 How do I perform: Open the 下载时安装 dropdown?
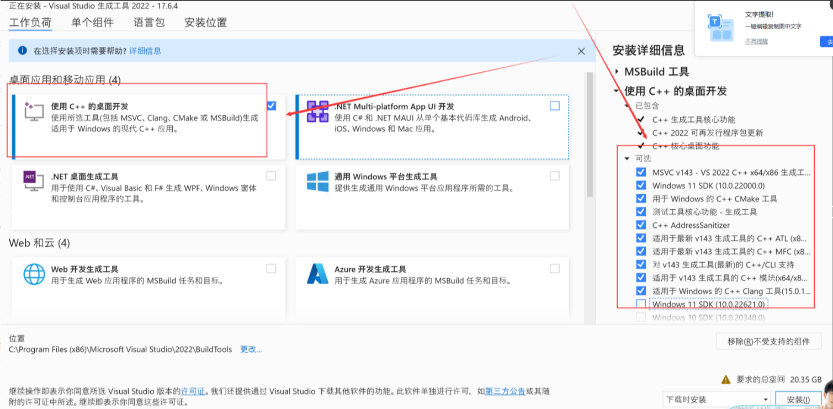click(717, 399)
